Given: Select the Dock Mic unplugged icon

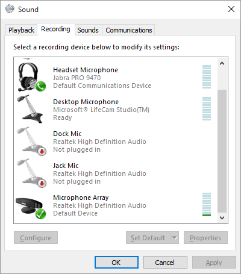Looking at the screenshot, I should point(31,141).
